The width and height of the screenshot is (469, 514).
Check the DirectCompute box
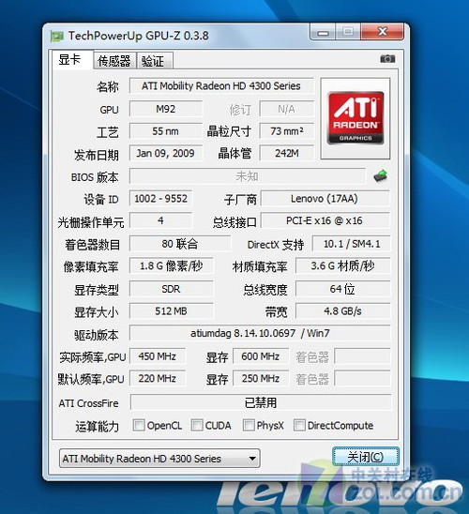(299, 425)
